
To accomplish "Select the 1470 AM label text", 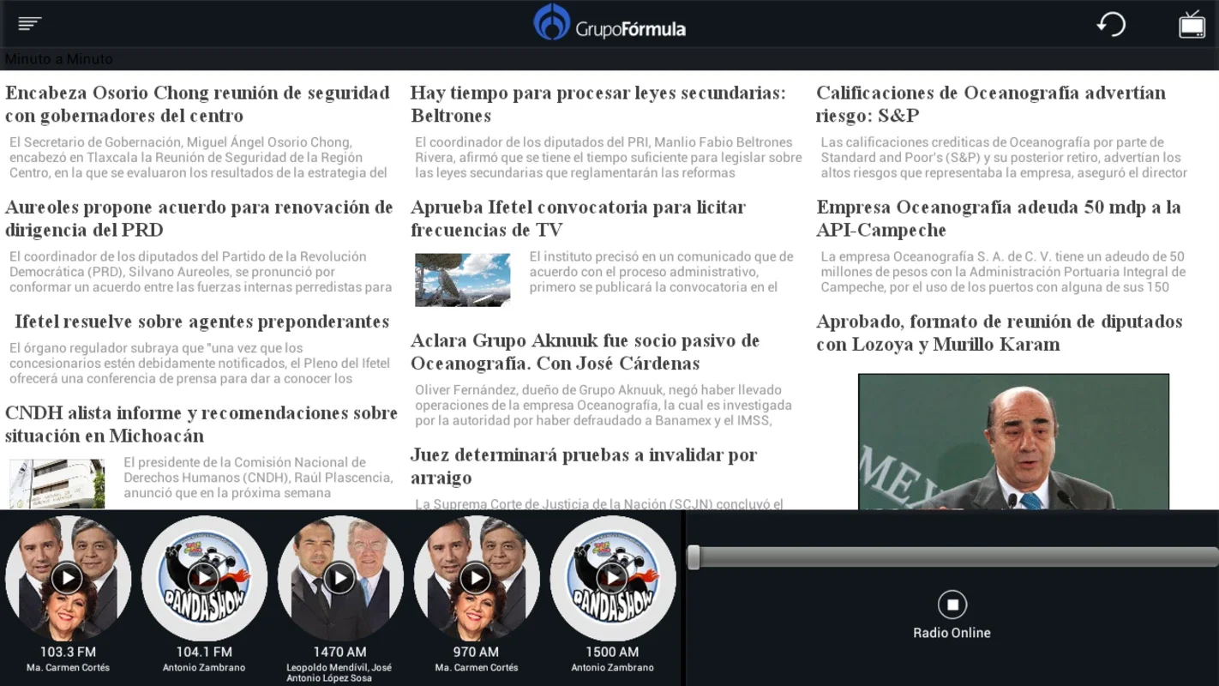I will pos(340,652).
